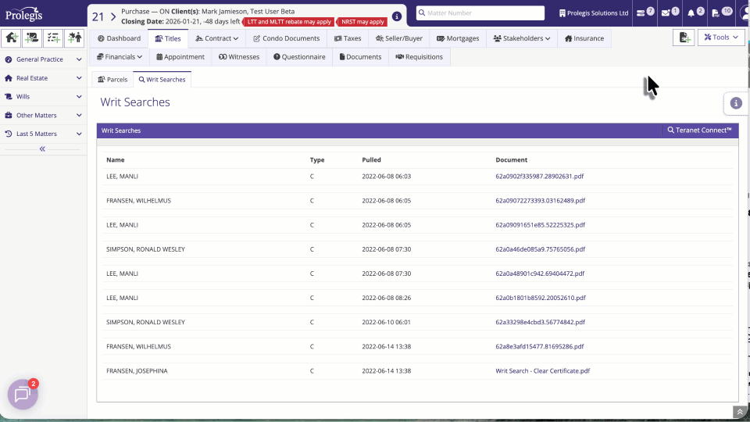Image resolution: width=750 pixels, height=422 pixels.
Task: Click the Name column header
Action: [116, 159]
